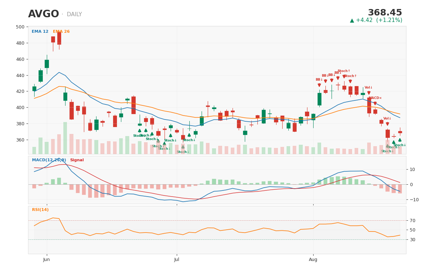Click the MACD(12,26,9) indicator label

[49, 160]
